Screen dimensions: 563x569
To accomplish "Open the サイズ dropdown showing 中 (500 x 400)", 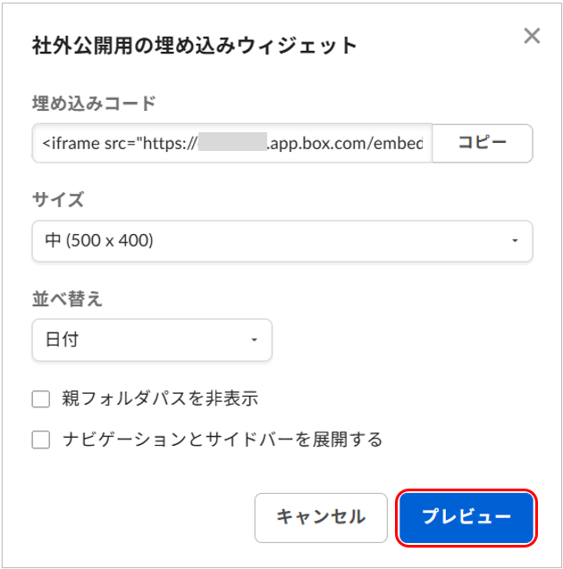I will pos(281,241).
